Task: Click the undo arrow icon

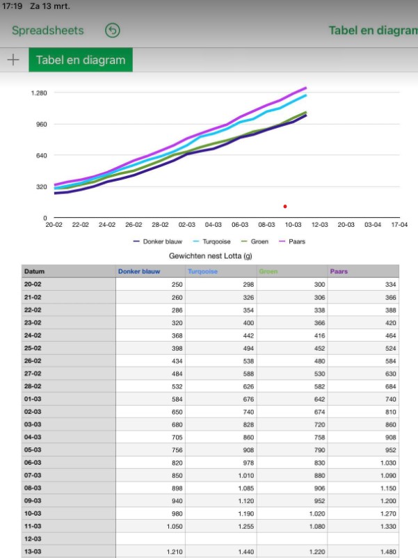Action: click(112, 31)
